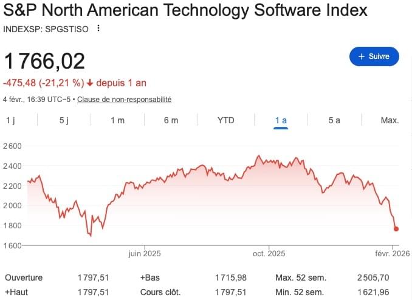Show the Max. time range
This screenshot has width=412, height=300.
click(390, 120)
